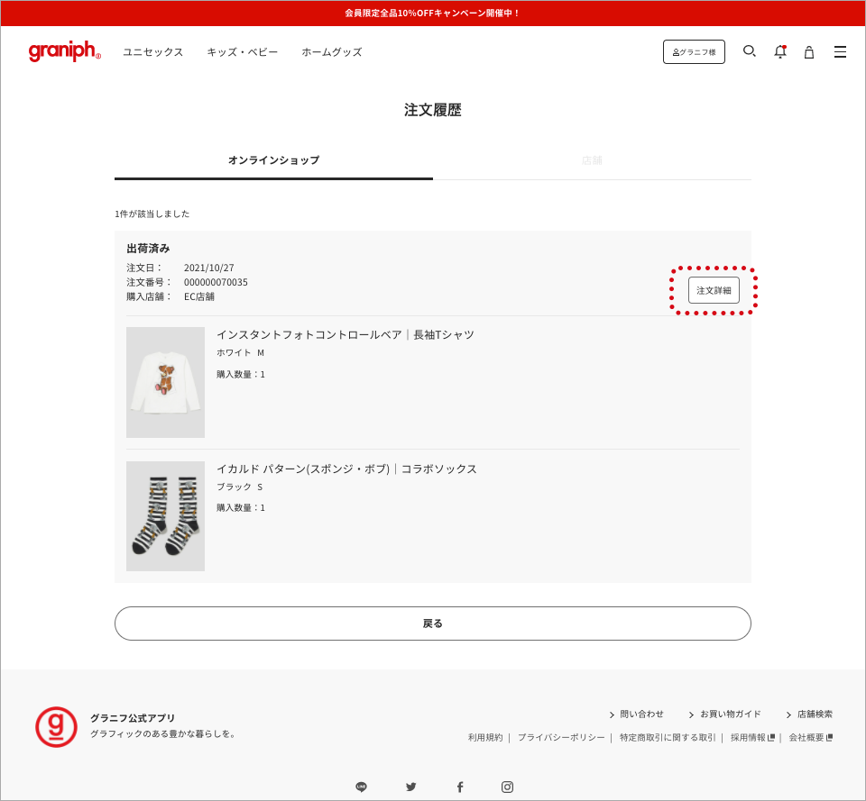Click the red graniph app logo in footer

(56, 727)
